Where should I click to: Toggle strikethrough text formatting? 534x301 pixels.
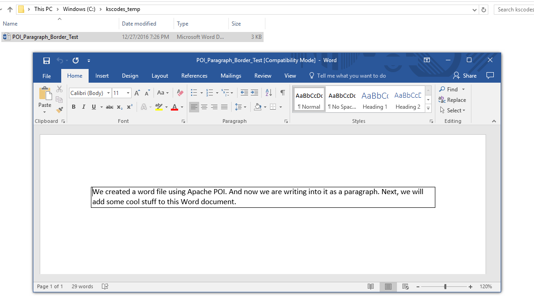pyautogui.click(x=110, y=107)
